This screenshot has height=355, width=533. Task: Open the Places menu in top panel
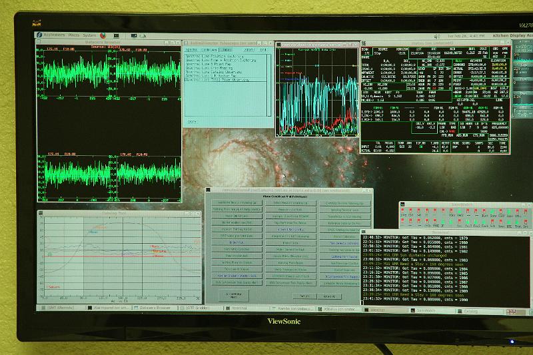[74, 35]
